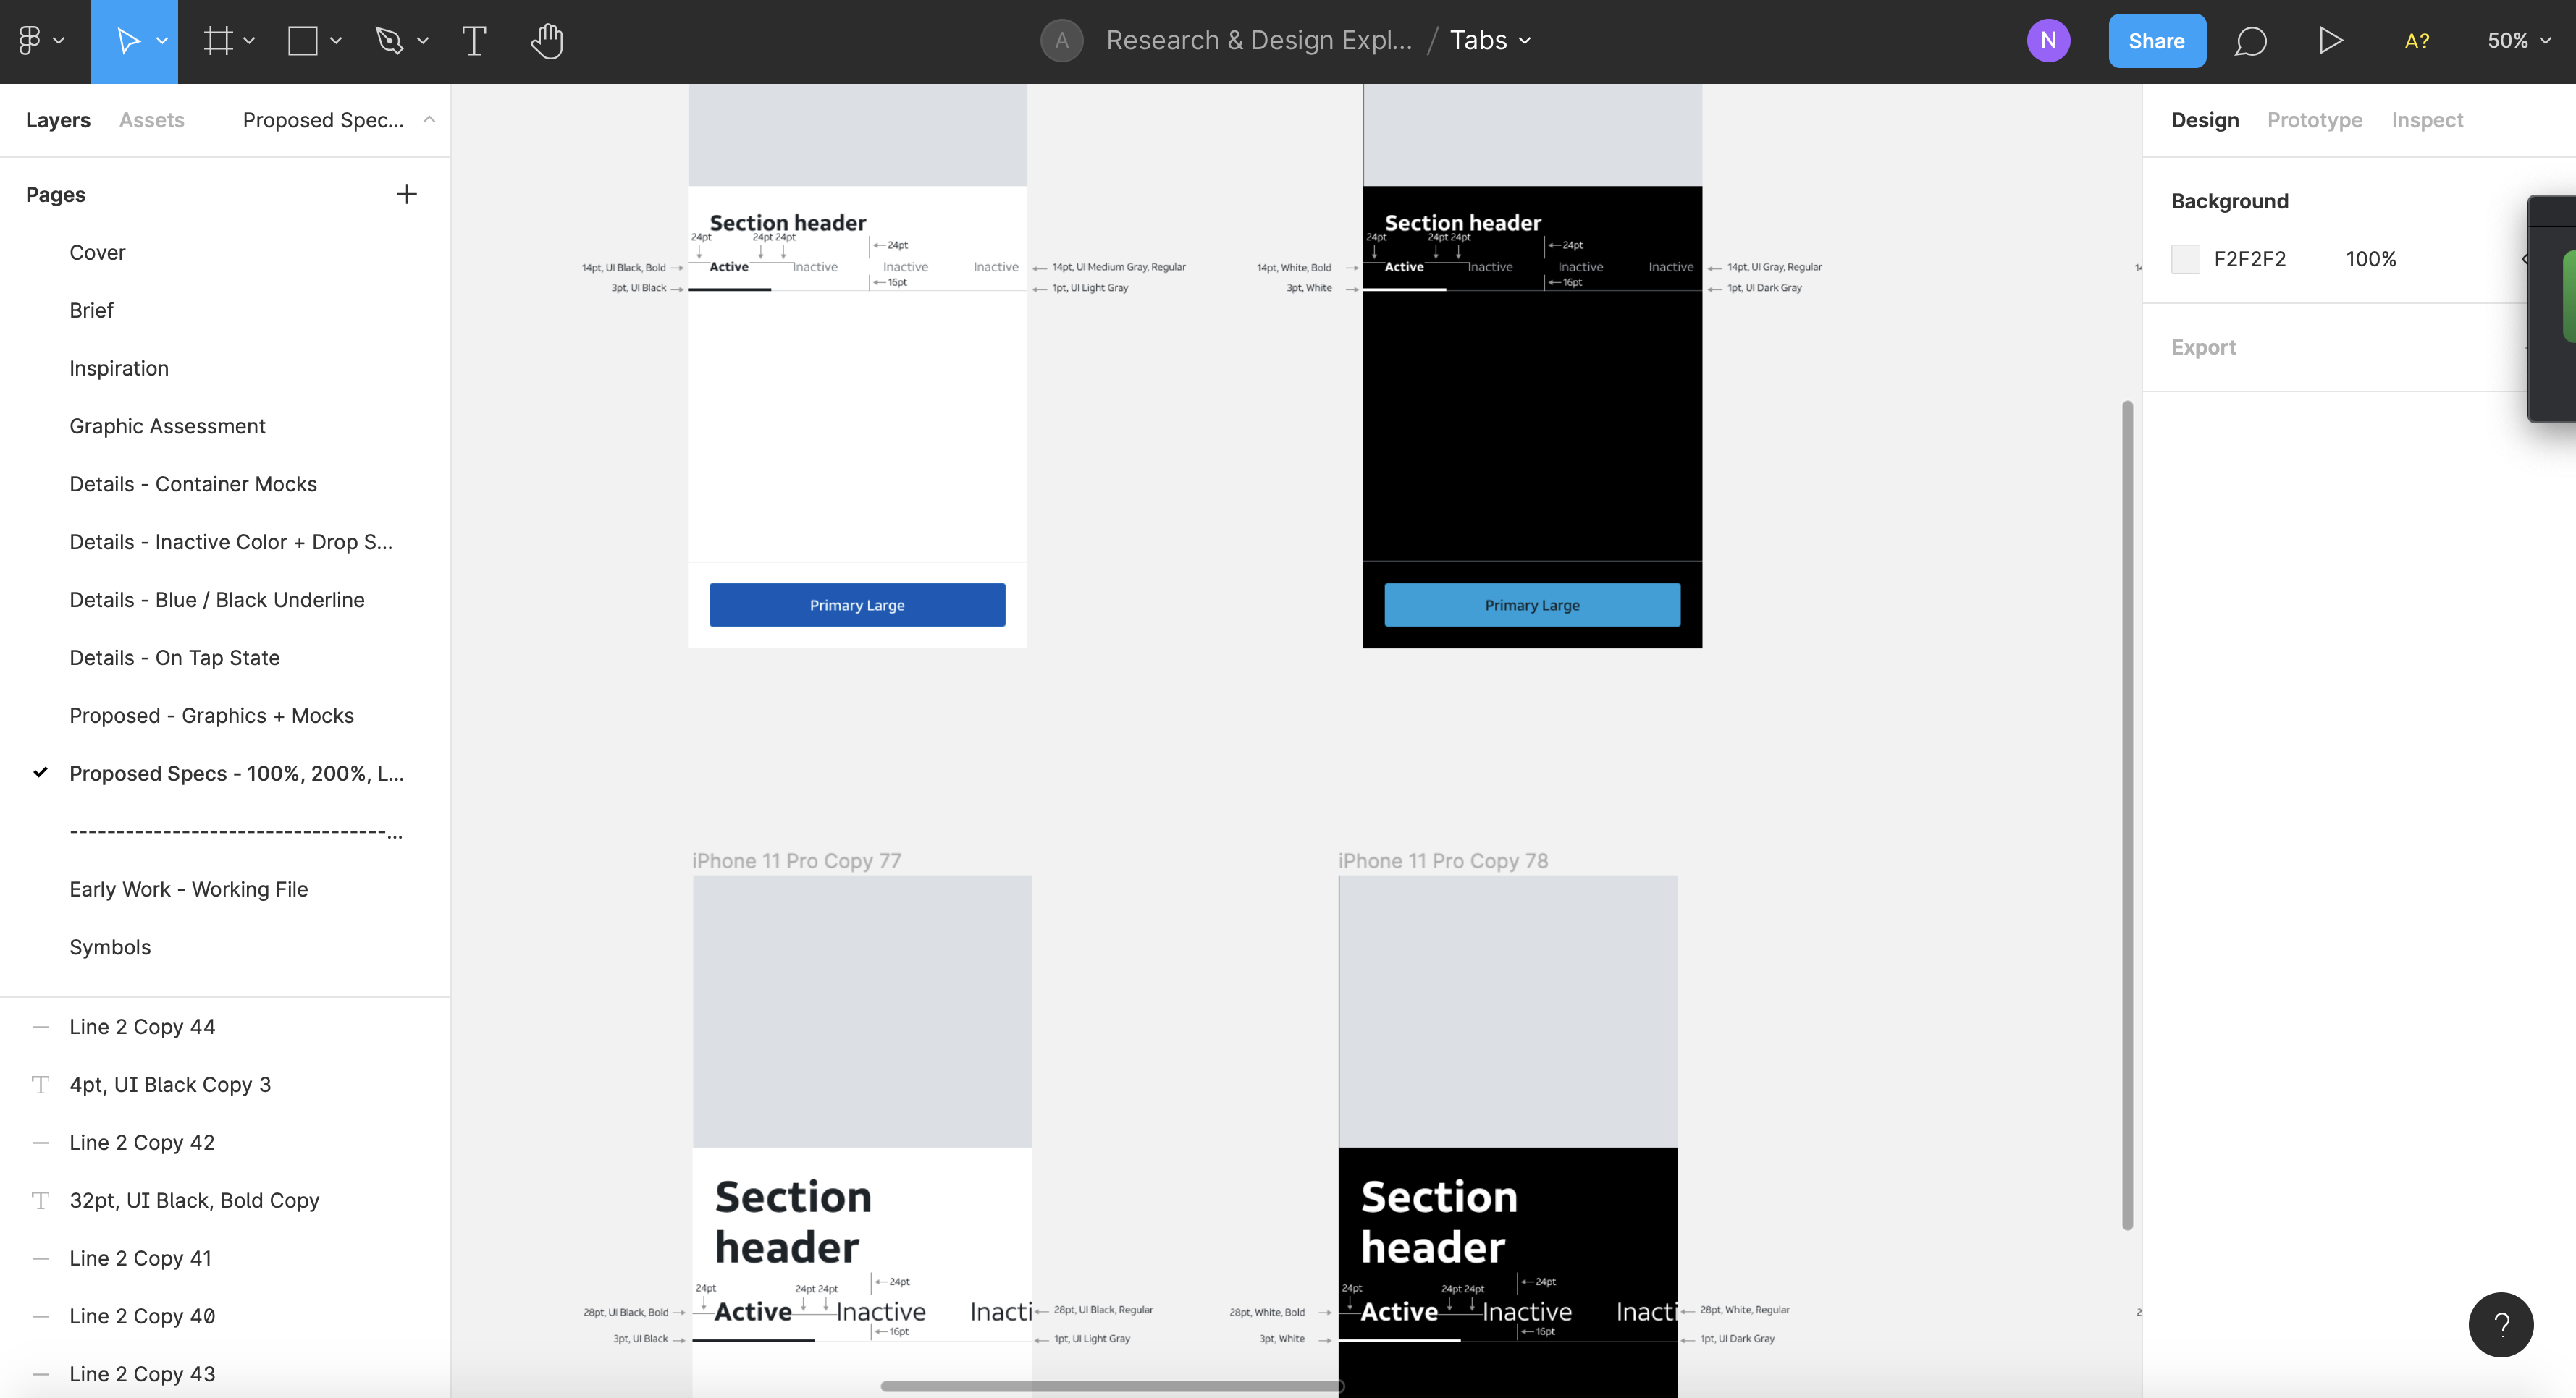Expand the Tabs file name dropdown

tap(1490, 40)
